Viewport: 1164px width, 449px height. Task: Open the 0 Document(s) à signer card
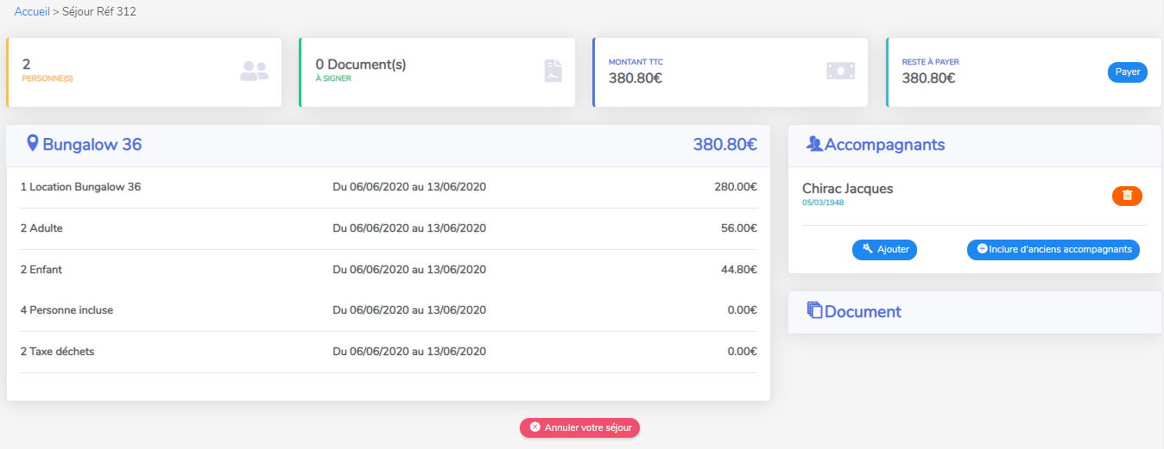pyautogui.click(x=437, y=72)
